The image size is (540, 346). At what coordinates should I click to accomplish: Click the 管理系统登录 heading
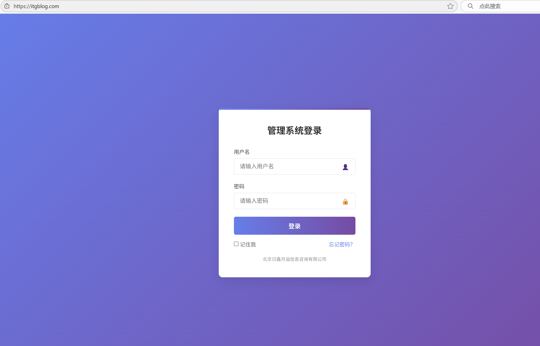pos(294,131)
